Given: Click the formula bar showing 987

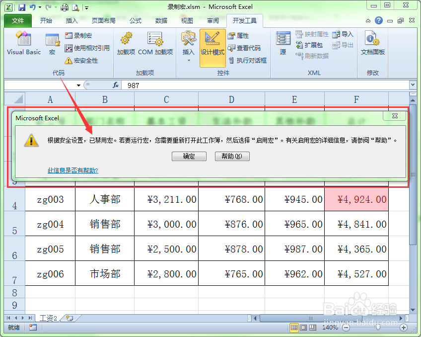Looking at the screenshot, I should [265, 85].
